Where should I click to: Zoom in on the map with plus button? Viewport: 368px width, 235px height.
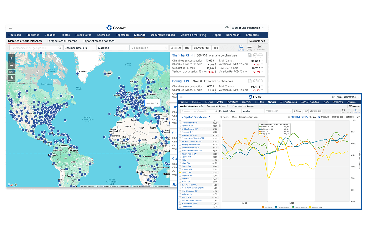[x=12, y=58]
